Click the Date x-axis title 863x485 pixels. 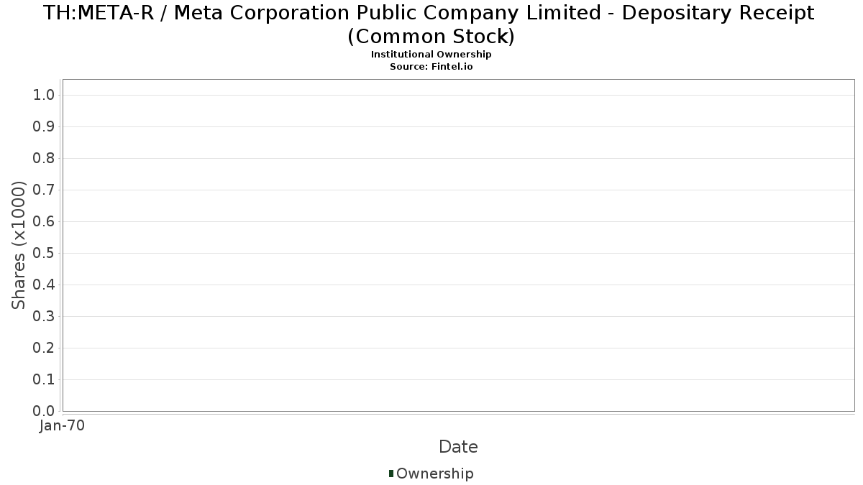pos(458,447)
